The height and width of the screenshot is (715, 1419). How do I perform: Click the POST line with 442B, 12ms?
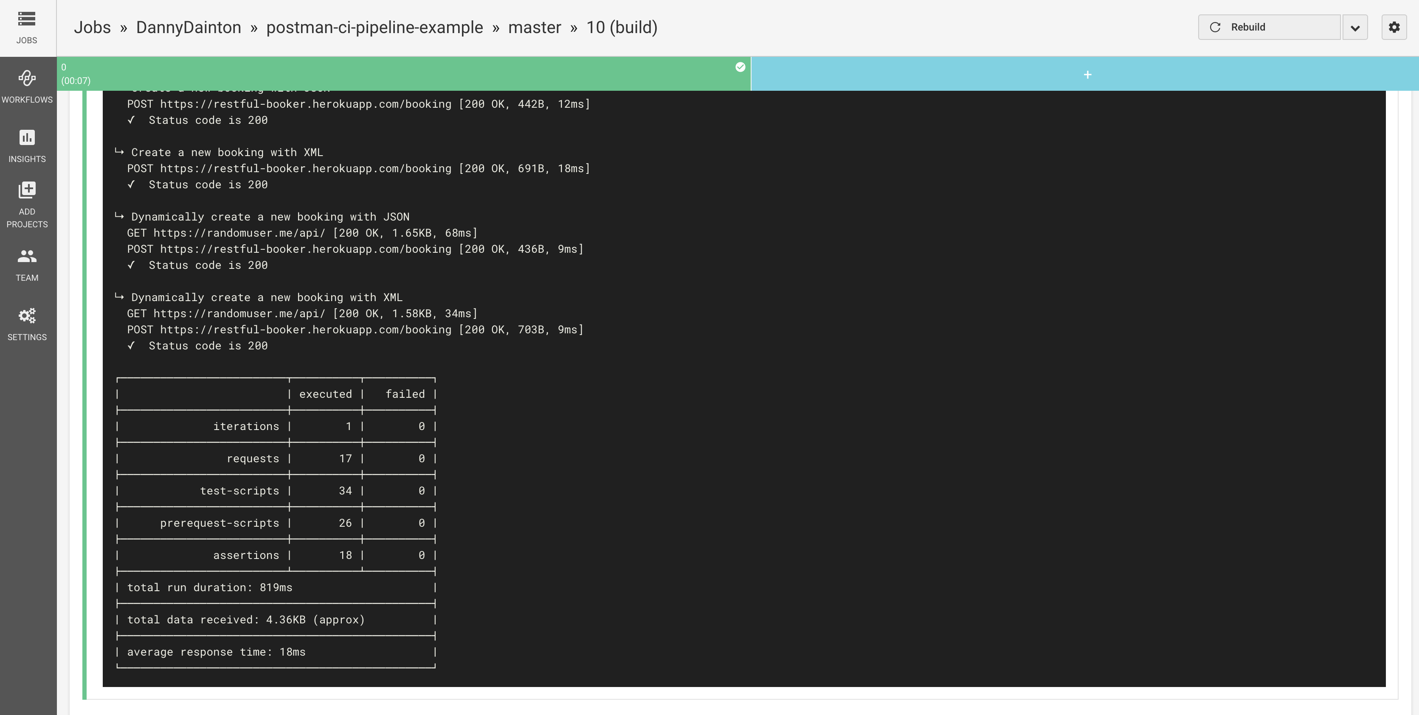(x=359, y=104)
